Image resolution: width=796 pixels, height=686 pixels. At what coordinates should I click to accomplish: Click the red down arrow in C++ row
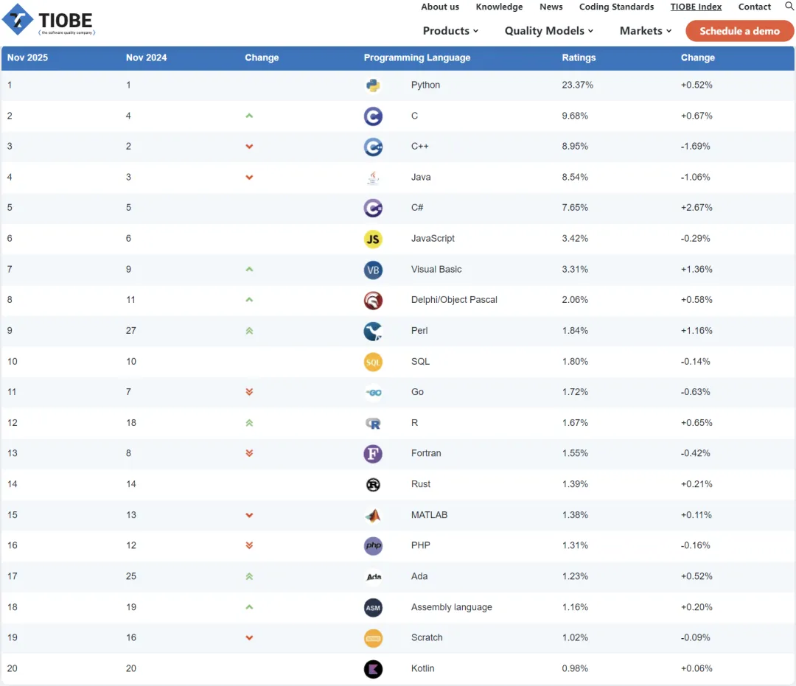pyautogui.click(x=249, y=147)
